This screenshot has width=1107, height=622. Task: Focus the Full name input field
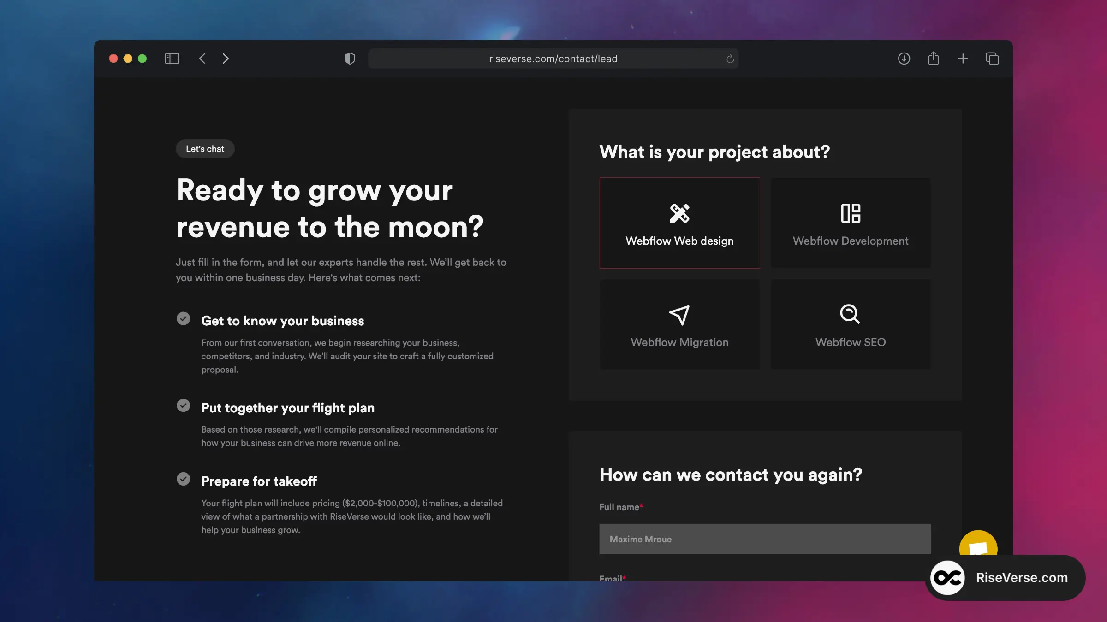coord(765,539)
